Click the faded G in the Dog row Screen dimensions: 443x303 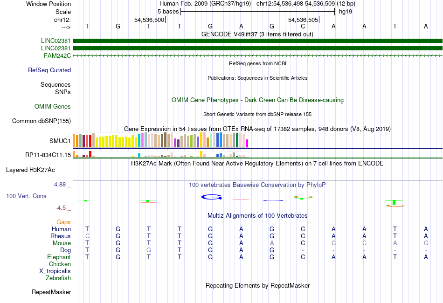(149, 250)
